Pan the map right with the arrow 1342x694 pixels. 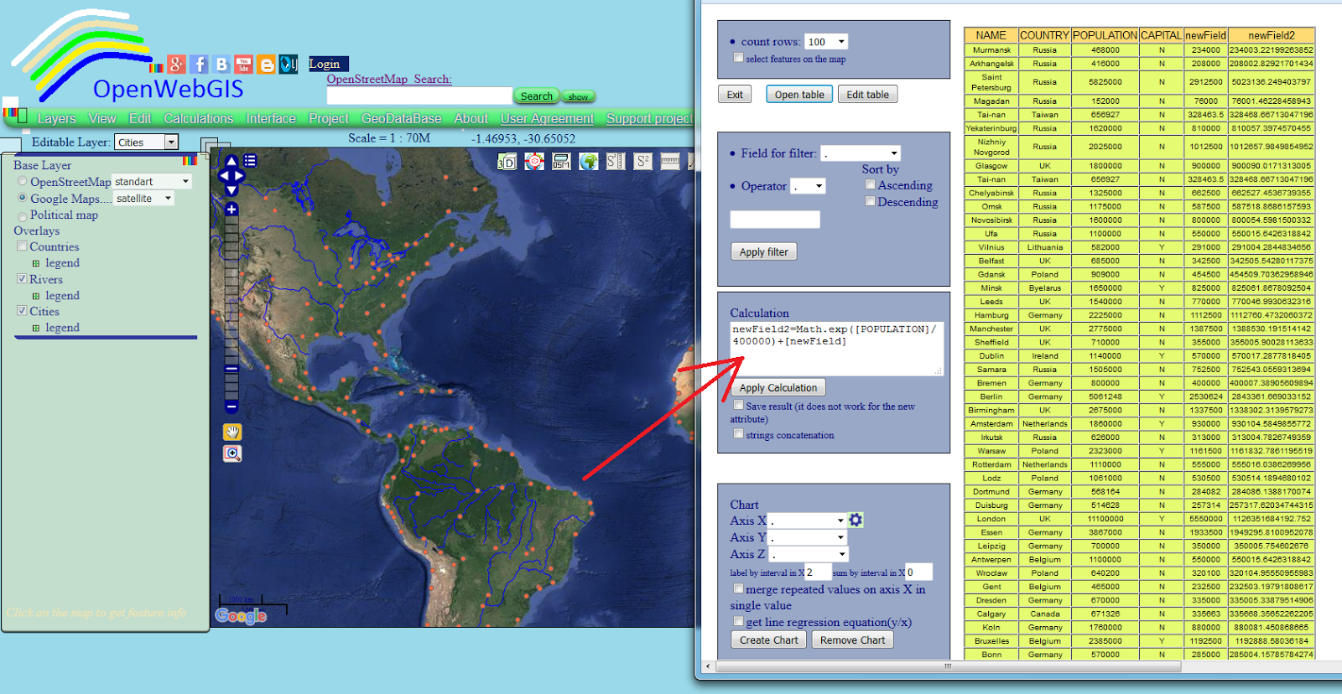click(240, 176)
